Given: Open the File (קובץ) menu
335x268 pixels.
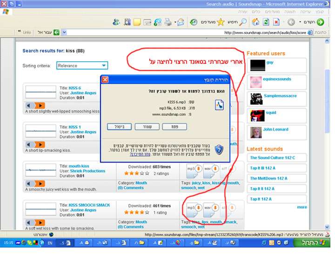Looking at the screenshot, I should click(320, 12).
